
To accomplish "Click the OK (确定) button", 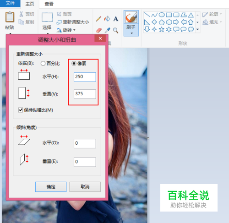I will pyautogui.click(x=51, y=187).
